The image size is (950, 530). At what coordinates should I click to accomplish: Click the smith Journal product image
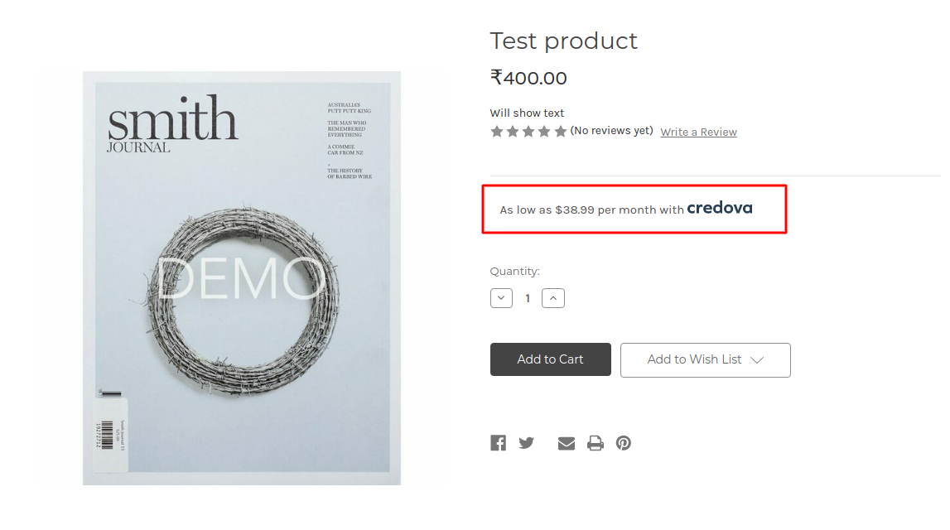[241, 277]
